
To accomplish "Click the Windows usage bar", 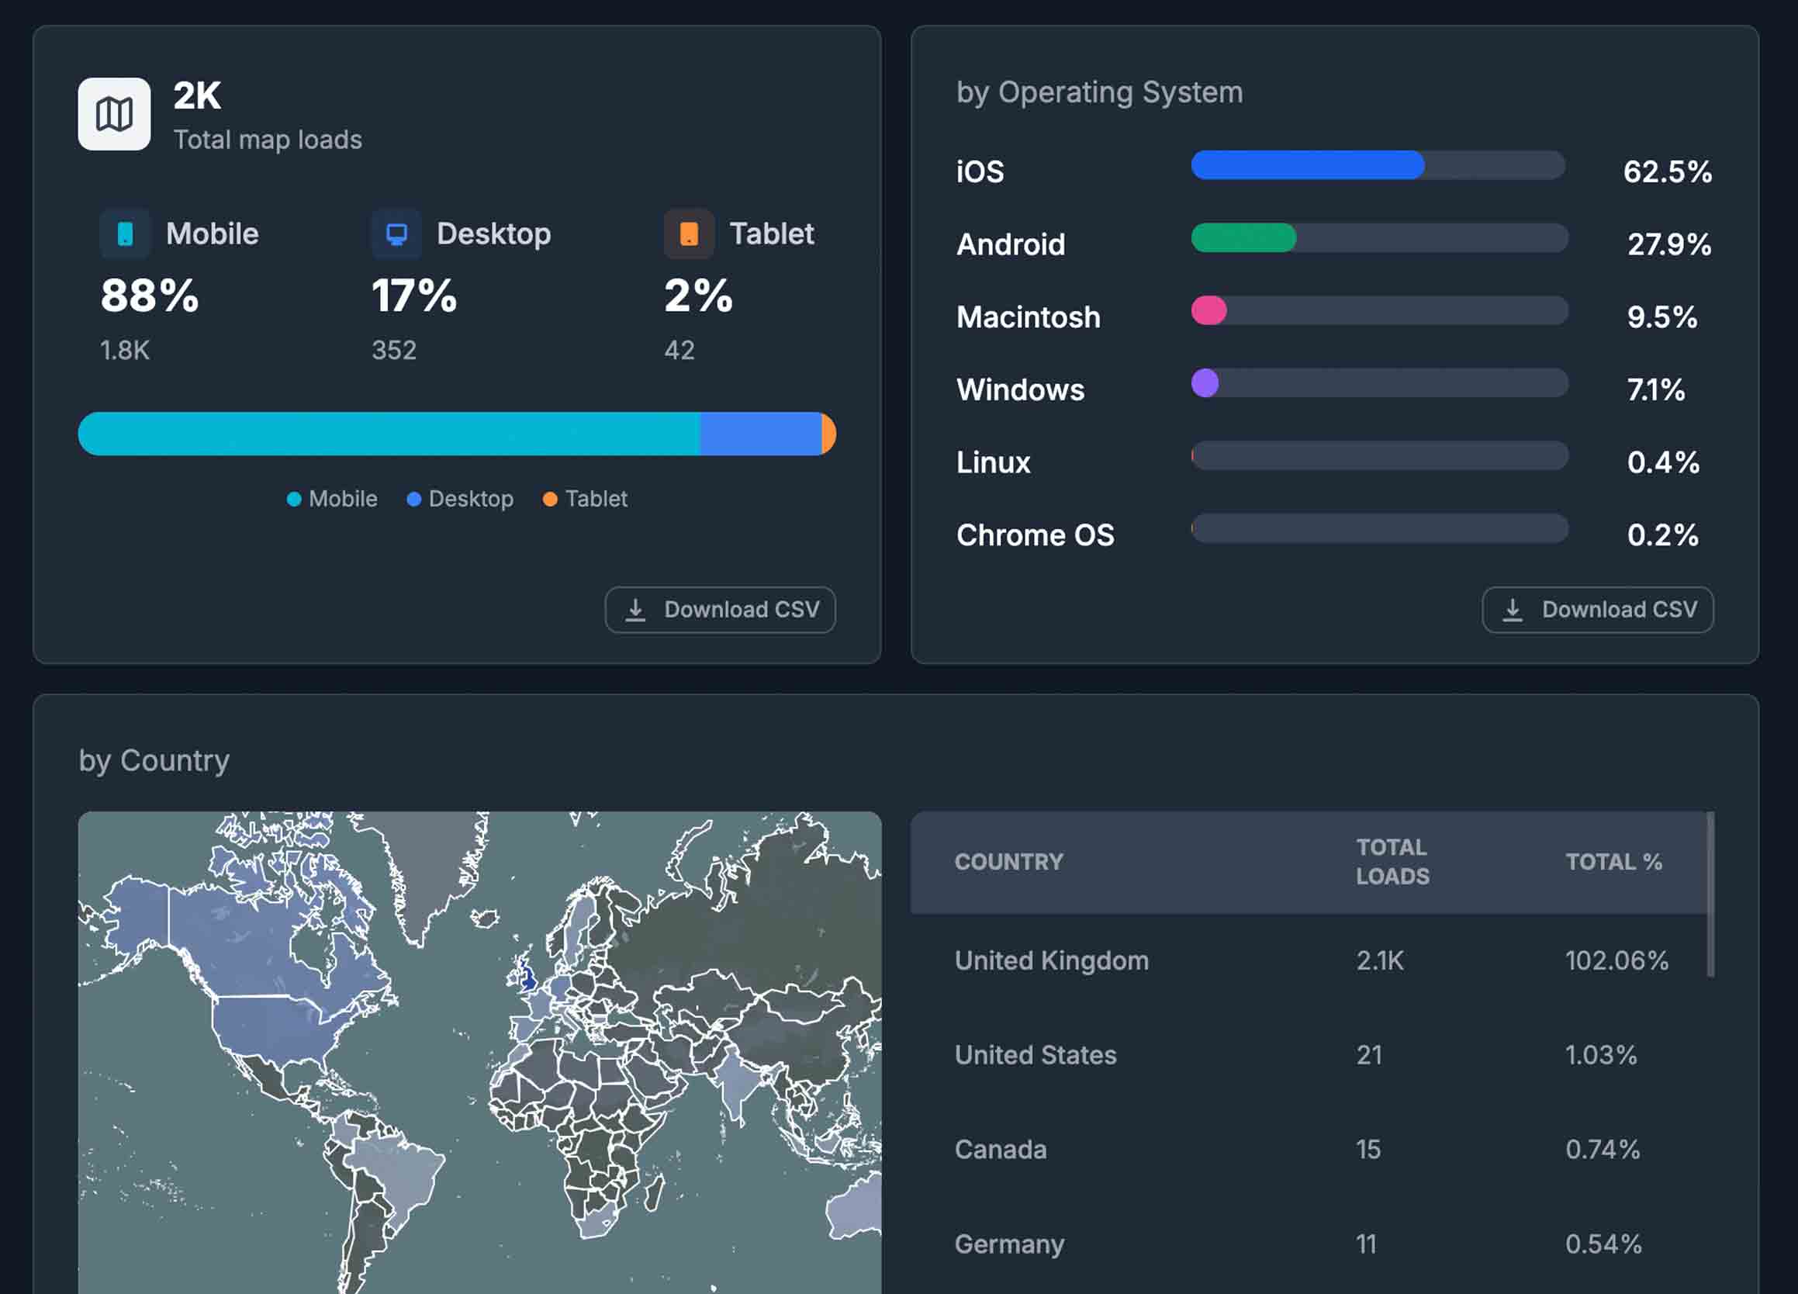I will pos(1379,383).
